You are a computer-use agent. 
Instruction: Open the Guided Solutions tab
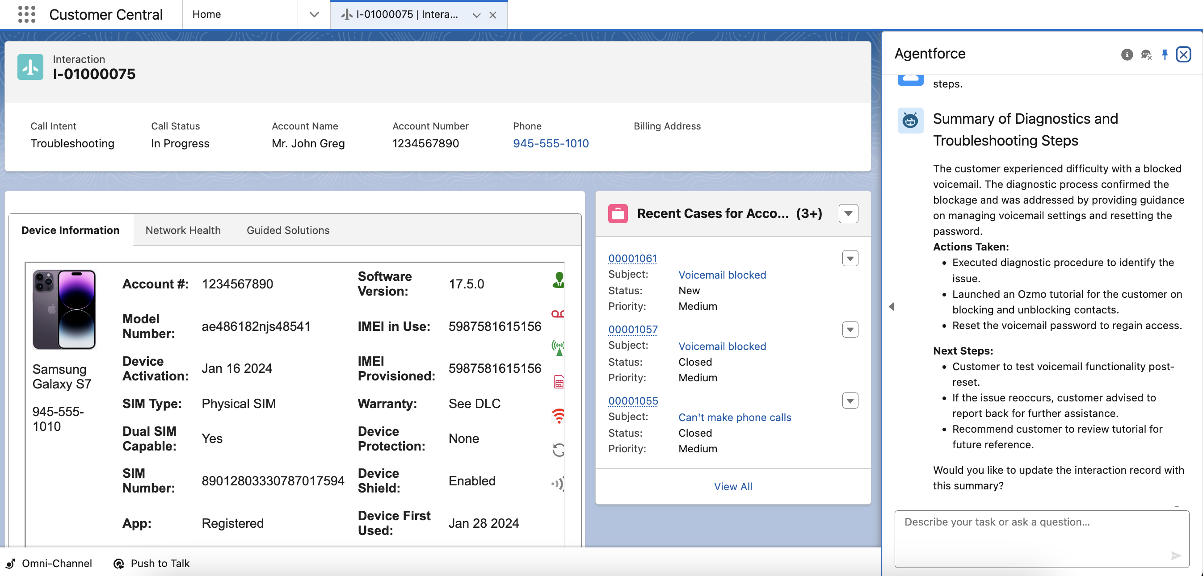click(288, 230)
